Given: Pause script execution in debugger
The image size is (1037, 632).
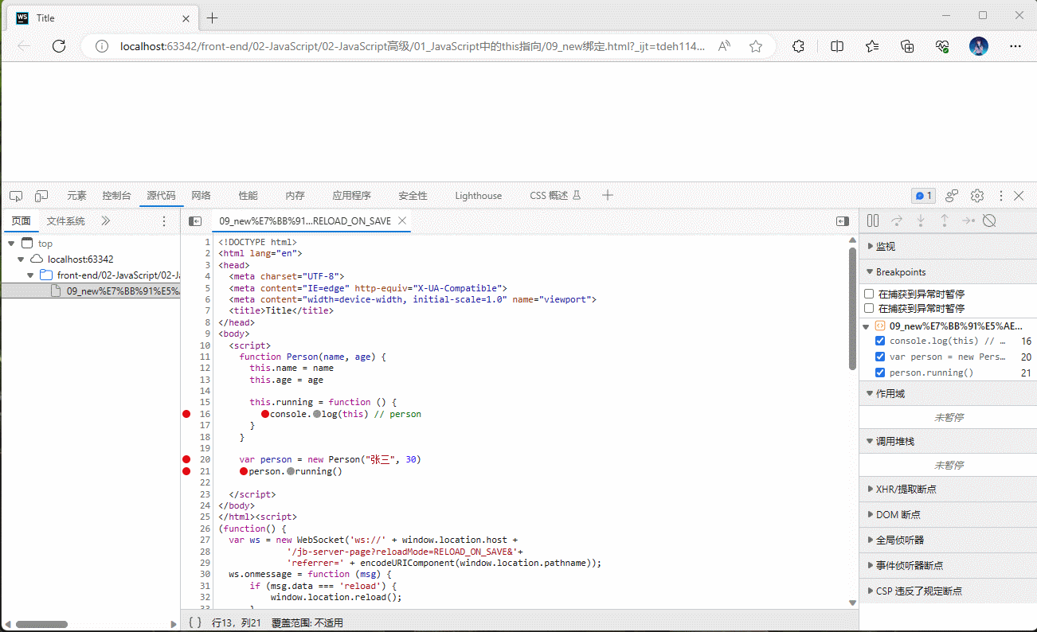Looking at the screenshot, I should tap(873, 221).
